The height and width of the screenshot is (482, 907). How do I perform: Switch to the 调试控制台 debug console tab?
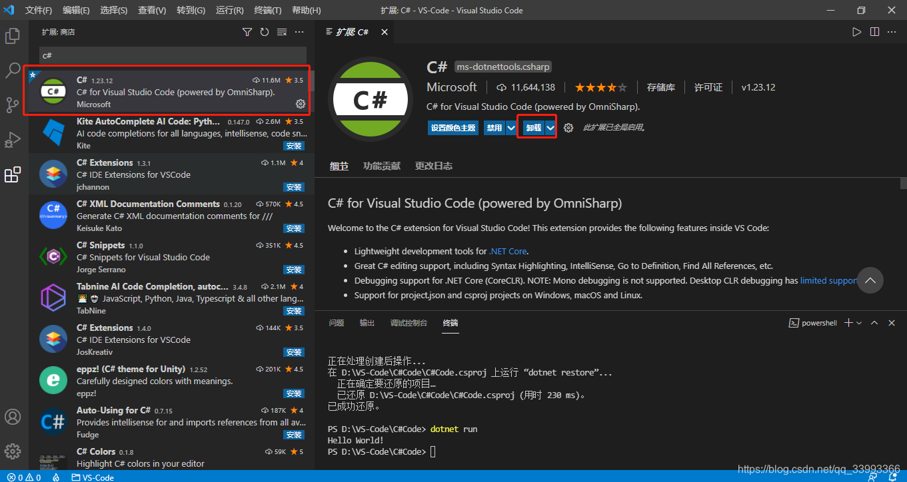(409, 323)
